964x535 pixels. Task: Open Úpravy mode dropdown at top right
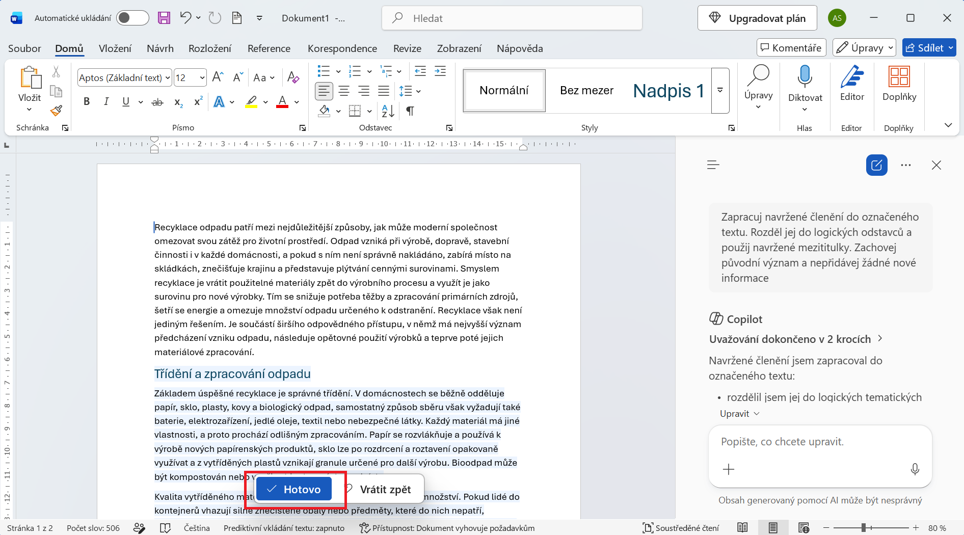click(864, 48)
